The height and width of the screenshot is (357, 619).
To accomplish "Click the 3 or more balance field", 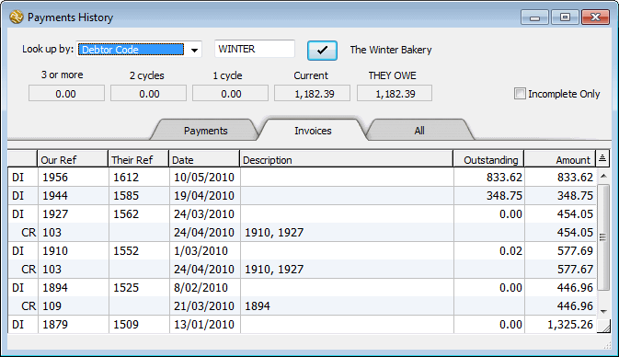I will [66, 94].
